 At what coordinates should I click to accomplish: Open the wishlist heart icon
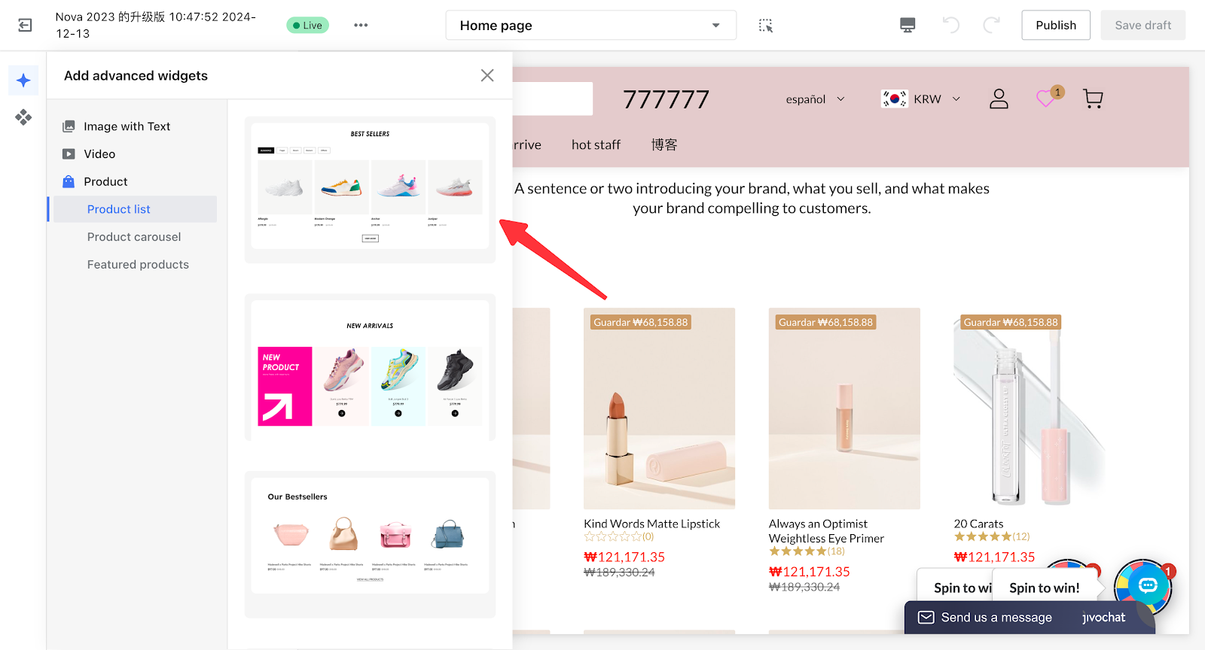1046,99
